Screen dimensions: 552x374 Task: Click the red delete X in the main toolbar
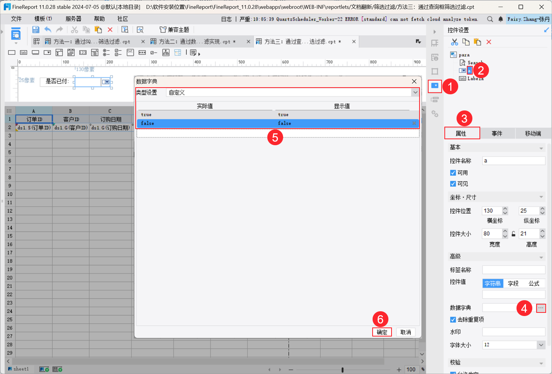[110, 30]
